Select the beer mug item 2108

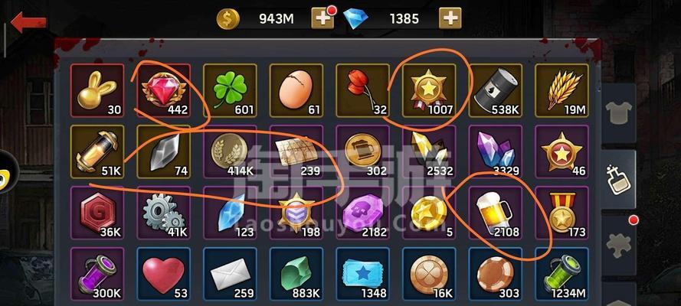(x=496, y=213)
